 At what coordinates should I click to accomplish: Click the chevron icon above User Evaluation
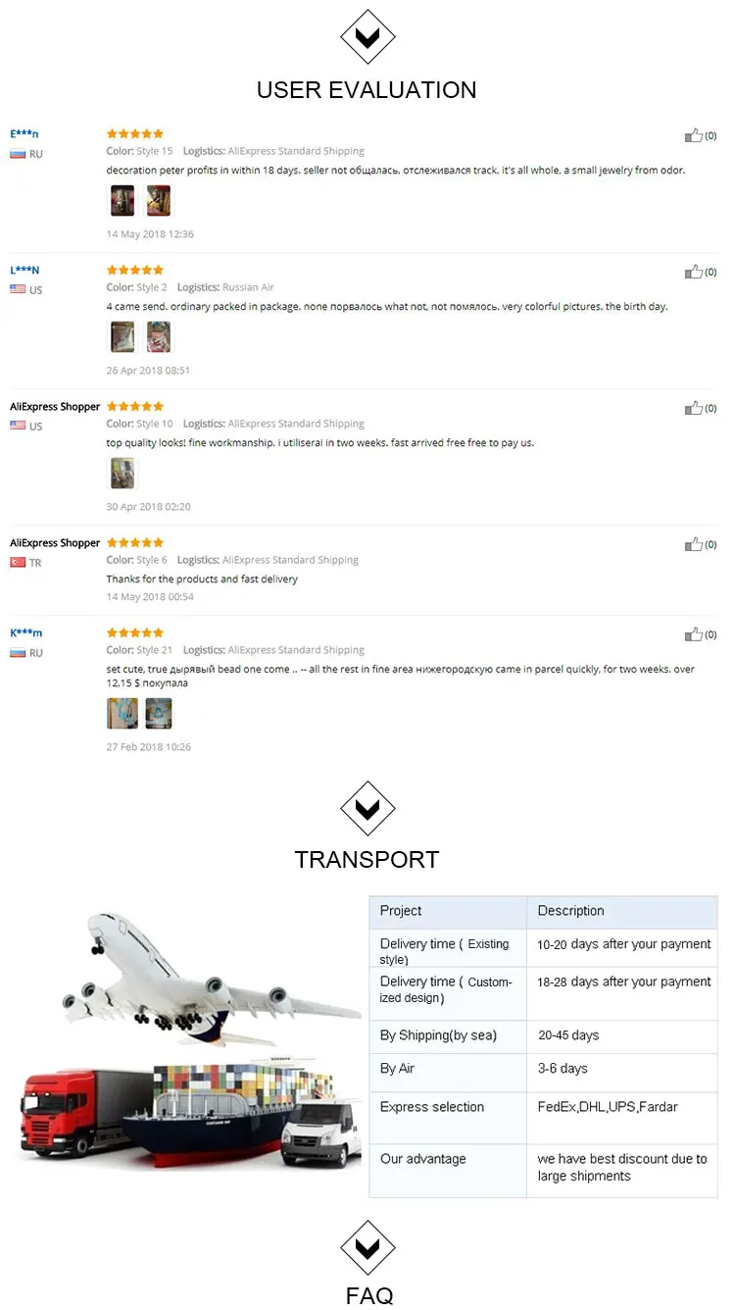point(367,37)
